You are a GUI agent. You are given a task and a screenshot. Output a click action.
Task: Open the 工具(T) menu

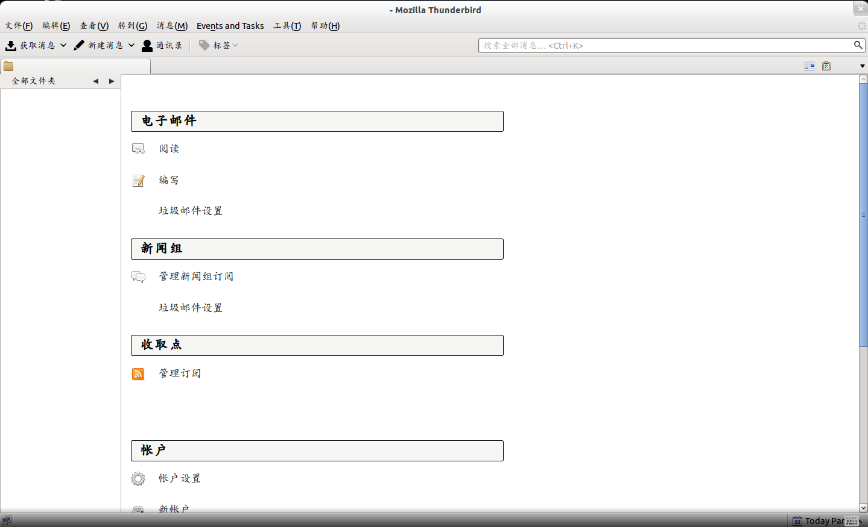coord(287,26)
